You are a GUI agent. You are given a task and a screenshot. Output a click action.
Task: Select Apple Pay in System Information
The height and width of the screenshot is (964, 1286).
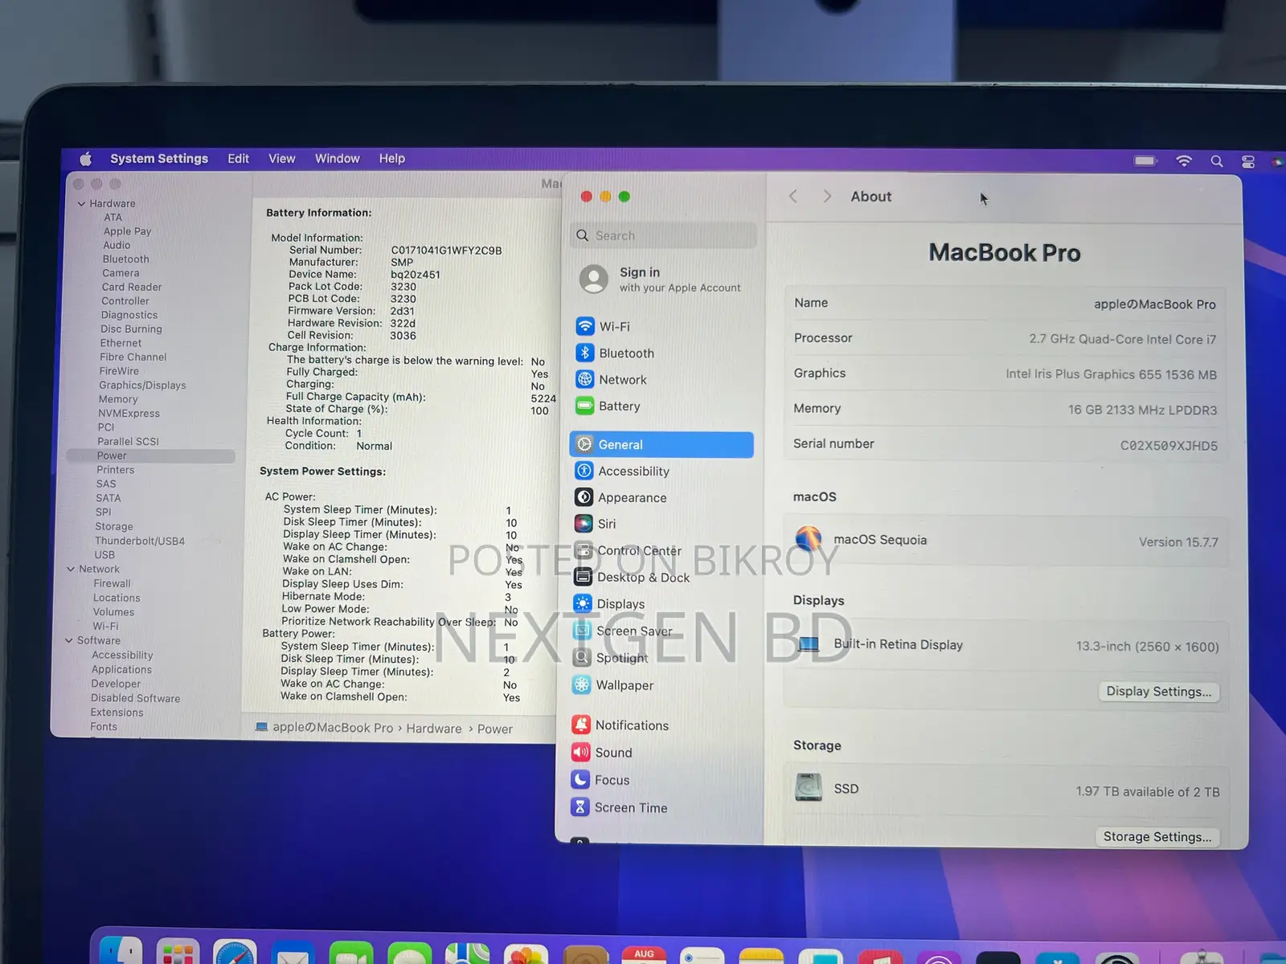tap(127, 231)
